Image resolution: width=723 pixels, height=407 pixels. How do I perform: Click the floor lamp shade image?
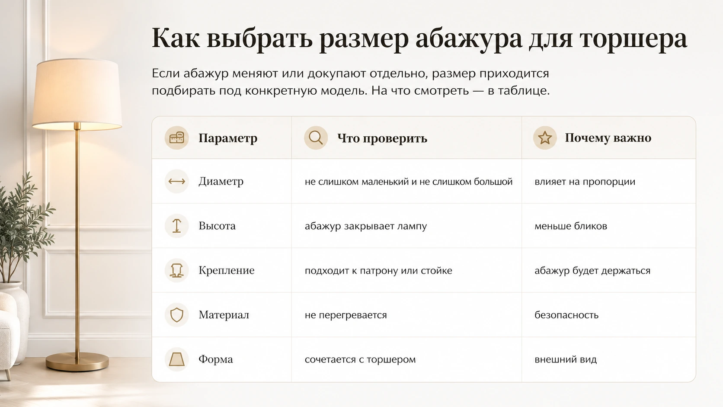tap(77, 94)
